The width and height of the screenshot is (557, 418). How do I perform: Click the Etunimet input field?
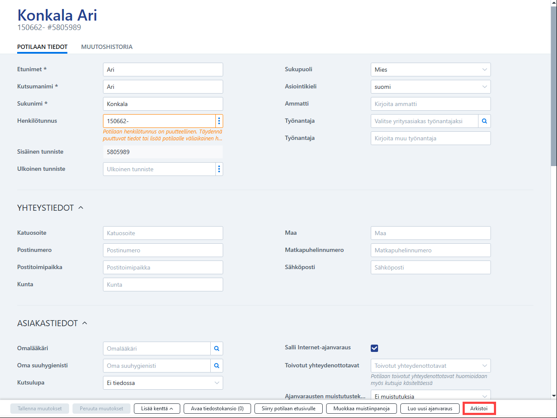163,70
